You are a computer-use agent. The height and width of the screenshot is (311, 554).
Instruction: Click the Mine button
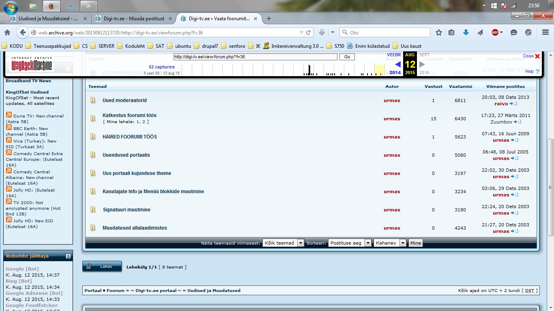415,243
